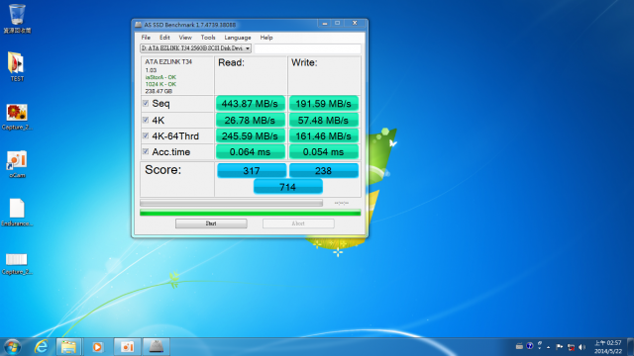The width and height of the screenshot is (634, 356).
Task: Open Windows Explorer from the taskbar
Action: (68, 347)
